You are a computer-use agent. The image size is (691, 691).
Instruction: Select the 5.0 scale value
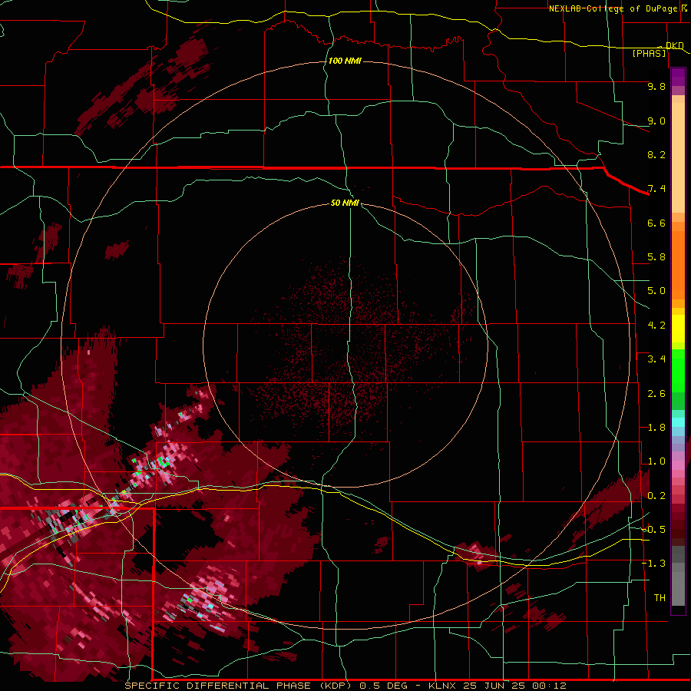[656, 291]
